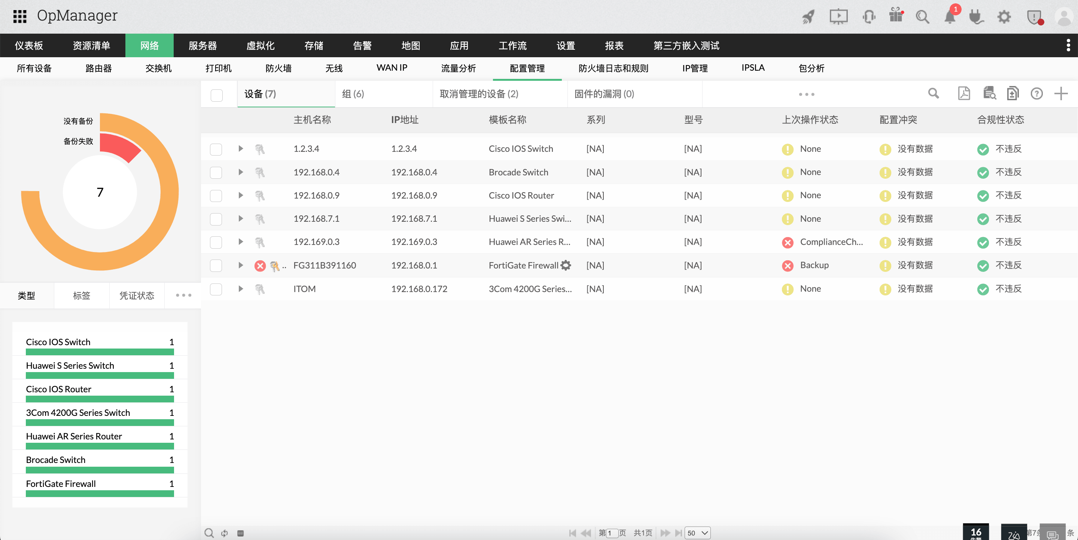Expand the ITOM device row
Screen dimensions: 1078x540
(x=241, y=288)
